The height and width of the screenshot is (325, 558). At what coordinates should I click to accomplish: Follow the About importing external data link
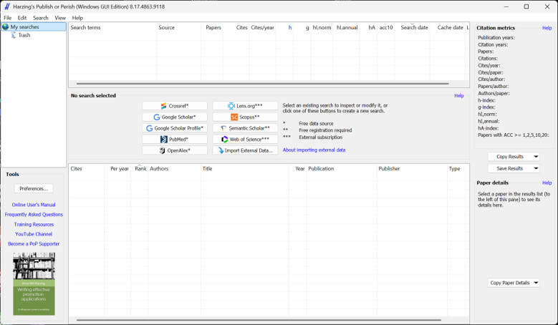click(314, 150)
